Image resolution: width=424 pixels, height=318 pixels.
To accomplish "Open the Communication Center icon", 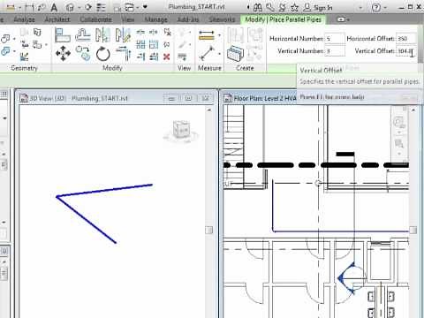I will coord(282,7).
